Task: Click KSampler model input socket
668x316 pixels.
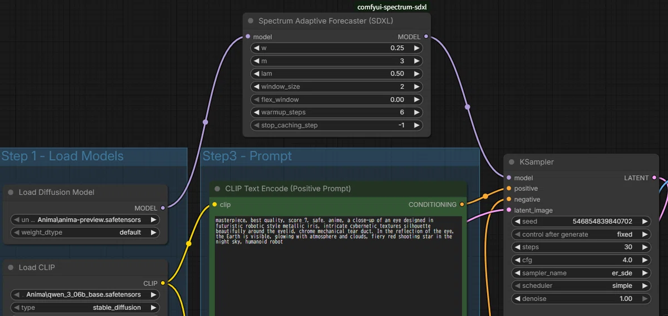Action: 509,178
